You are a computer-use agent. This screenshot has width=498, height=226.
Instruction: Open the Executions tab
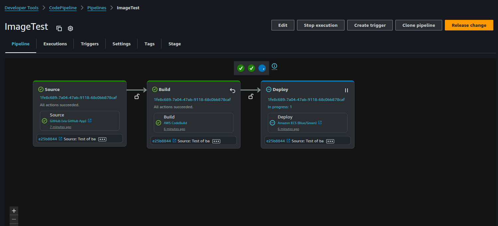(x=55, y=44)
